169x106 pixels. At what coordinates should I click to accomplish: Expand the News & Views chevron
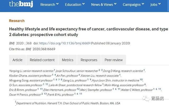point(115,4)
